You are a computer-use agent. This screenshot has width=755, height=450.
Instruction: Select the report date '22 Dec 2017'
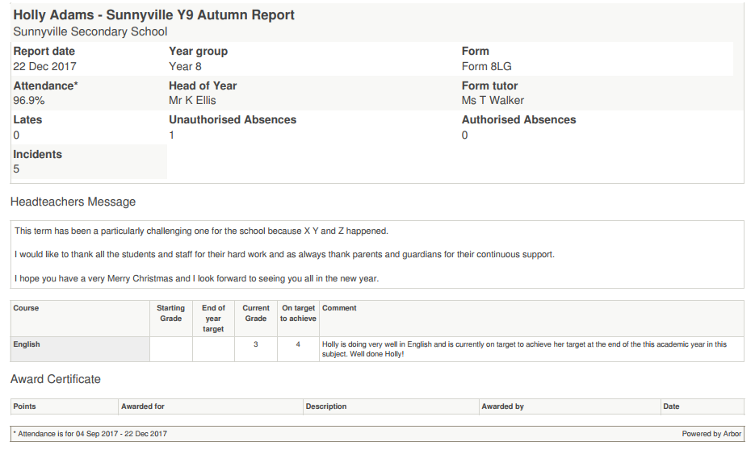coord(44,66)
